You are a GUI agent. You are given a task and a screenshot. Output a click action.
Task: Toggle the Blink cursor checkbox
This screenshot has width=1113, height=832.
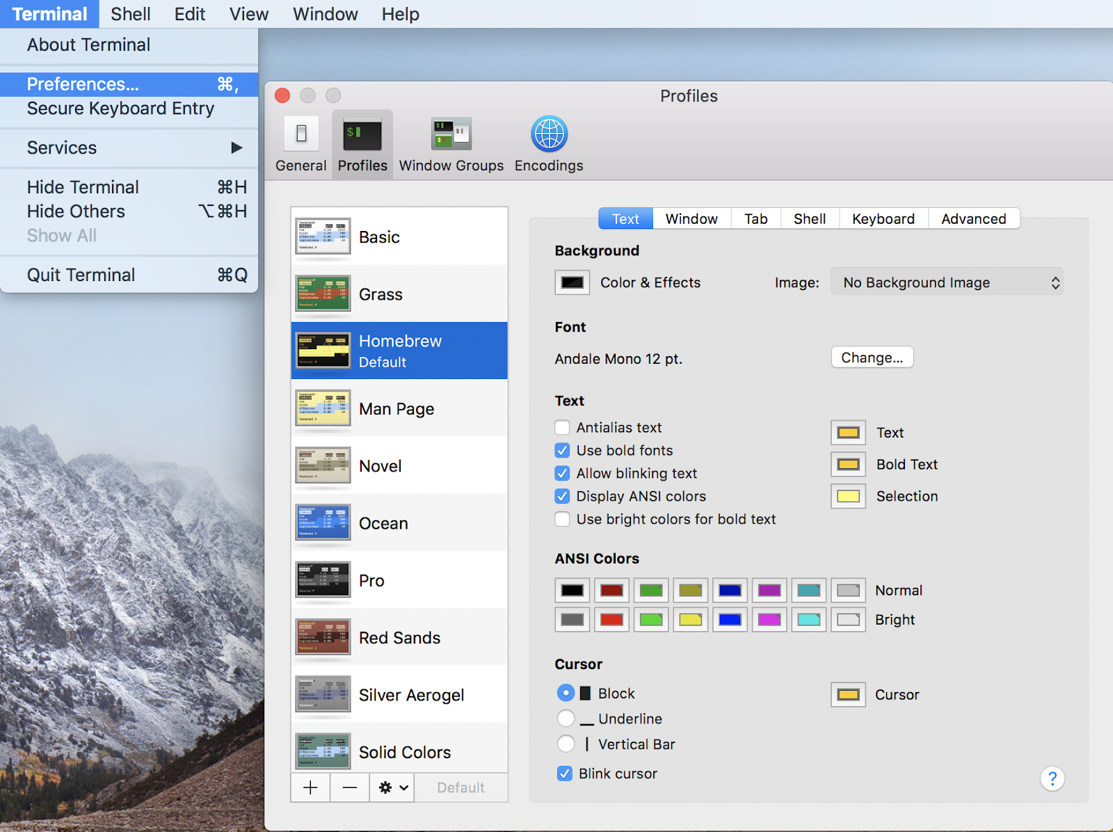(x=565, y=774)
